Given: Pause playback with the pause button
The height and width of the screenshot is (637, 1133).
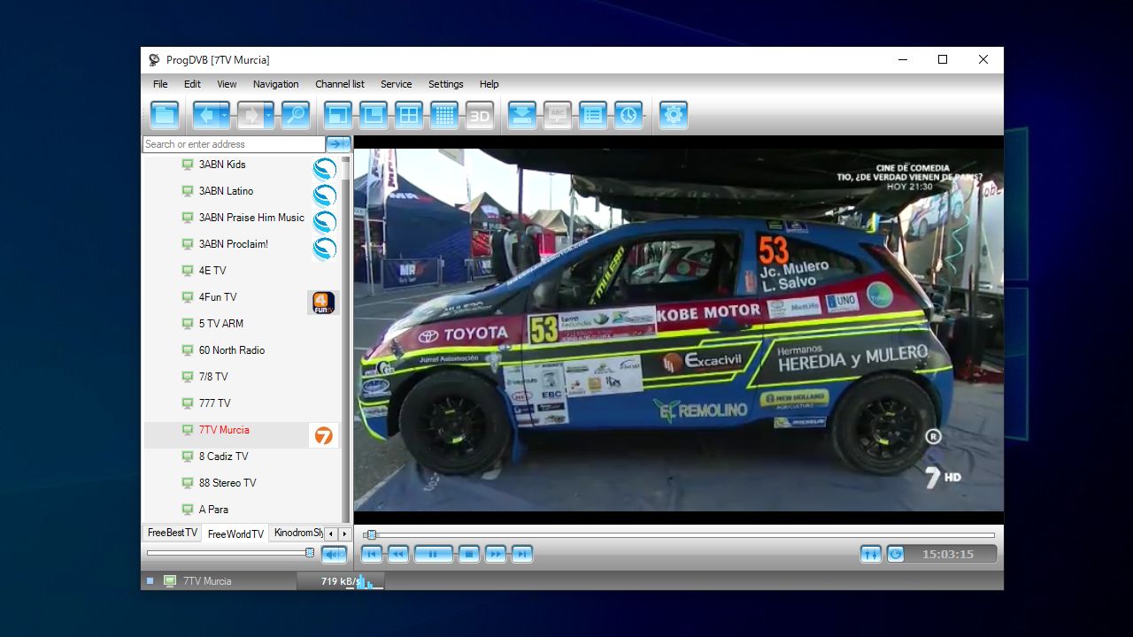Looking at the screenshot, I should point(434,554).
